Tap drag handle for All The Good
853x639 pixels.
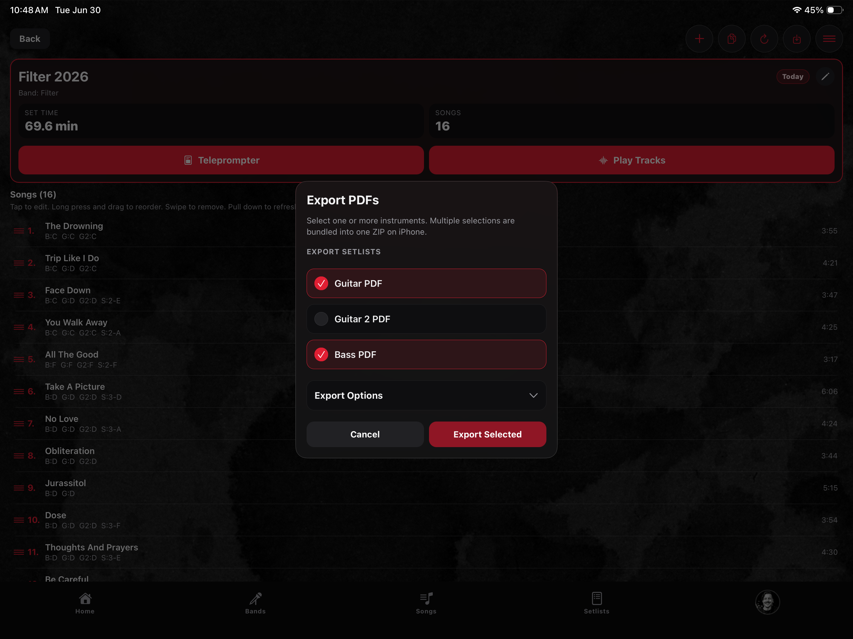(18, 359)
